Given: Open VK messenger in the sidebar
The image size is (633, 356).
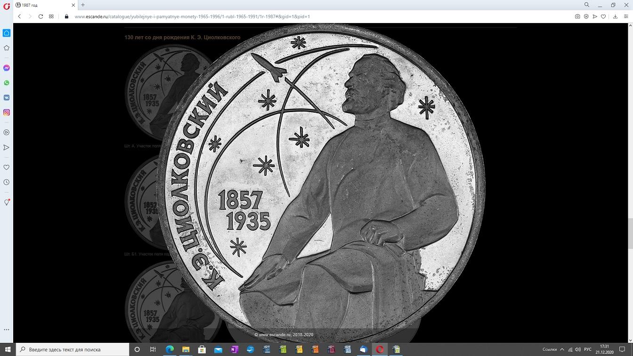Looking at the screenshot, I should [x=7, y=97].
